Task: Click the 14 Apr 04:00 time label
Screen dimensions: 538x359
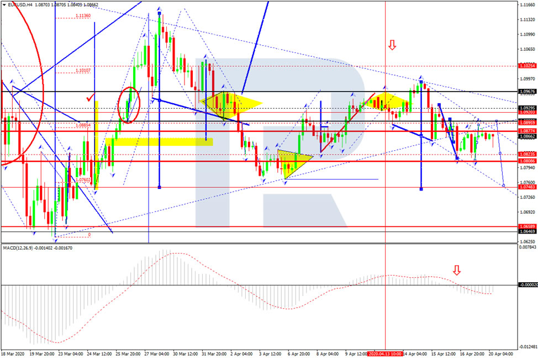Action: tap(415, 354)
